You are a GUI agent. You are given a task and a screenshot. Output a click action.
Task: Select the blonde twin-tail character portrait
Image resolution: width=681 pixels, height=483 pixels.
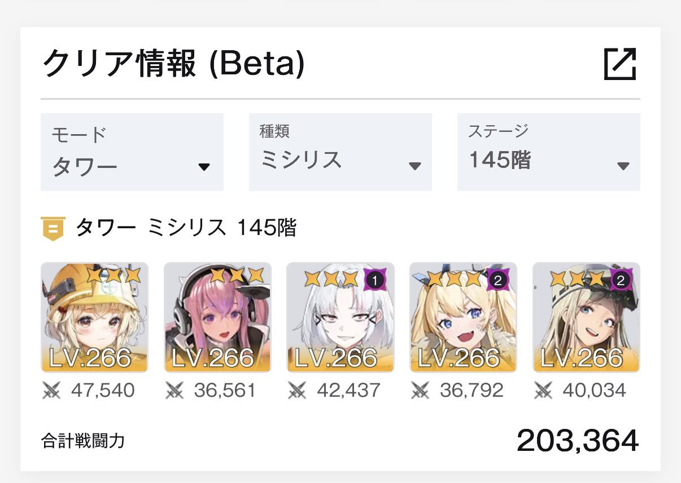click(464, 317)
